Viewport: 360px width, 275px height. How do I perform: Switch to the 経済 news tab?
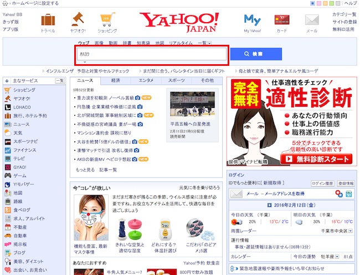116,80
